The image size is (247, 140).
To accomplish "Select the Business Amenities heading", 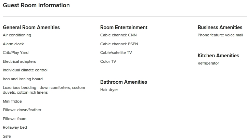I will click(220, 27).
